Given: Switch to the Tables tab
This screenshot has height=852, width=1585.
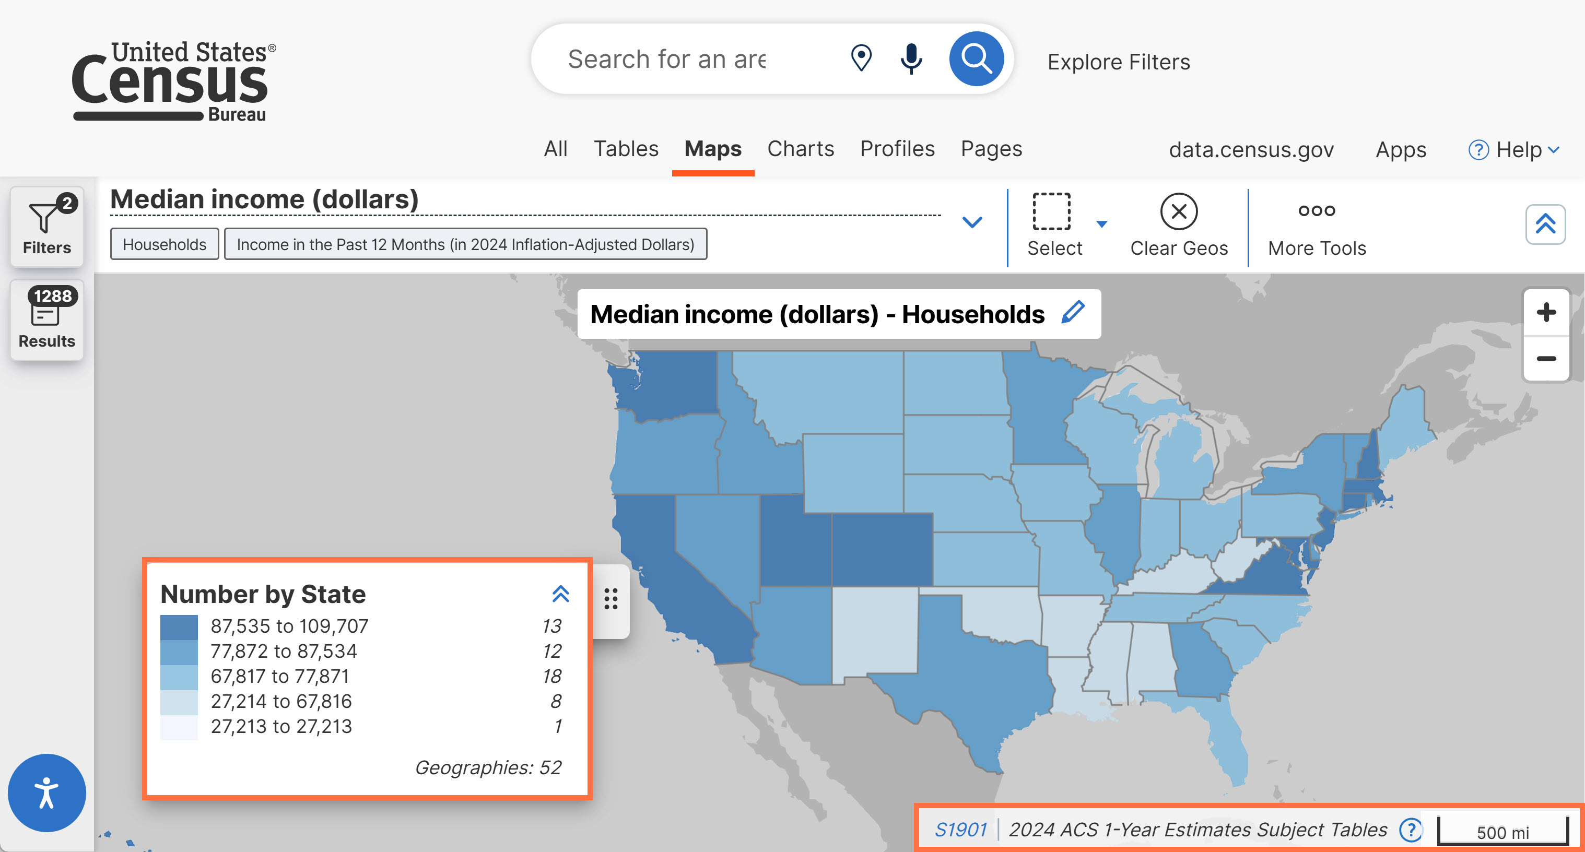Looking at the screenshot, I should click(626, 149).
